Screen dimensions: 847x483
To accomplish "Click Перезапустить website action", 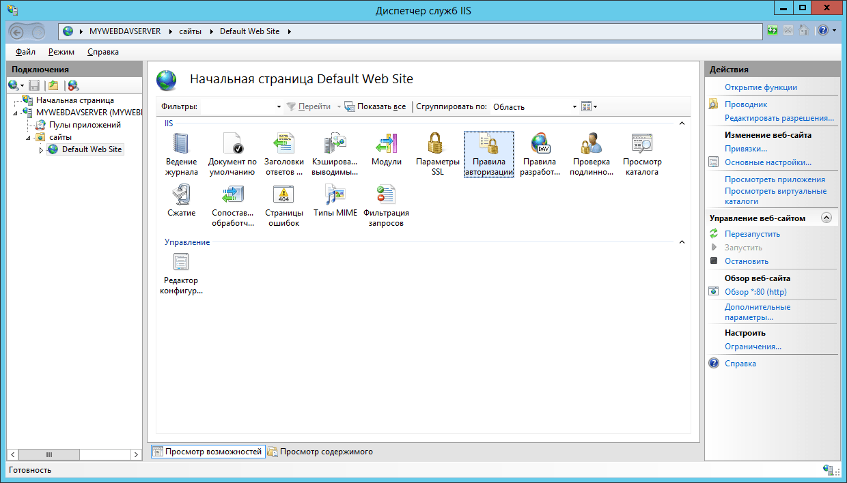I will pos(752,234).
